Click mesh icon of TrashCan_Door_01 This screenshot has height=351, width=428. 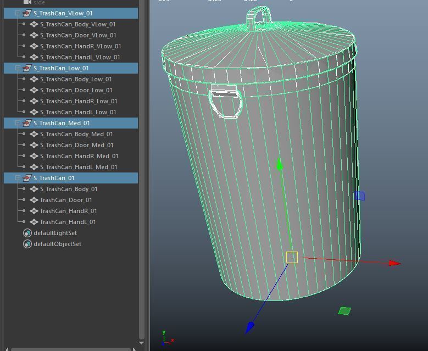tap(34, 200)
